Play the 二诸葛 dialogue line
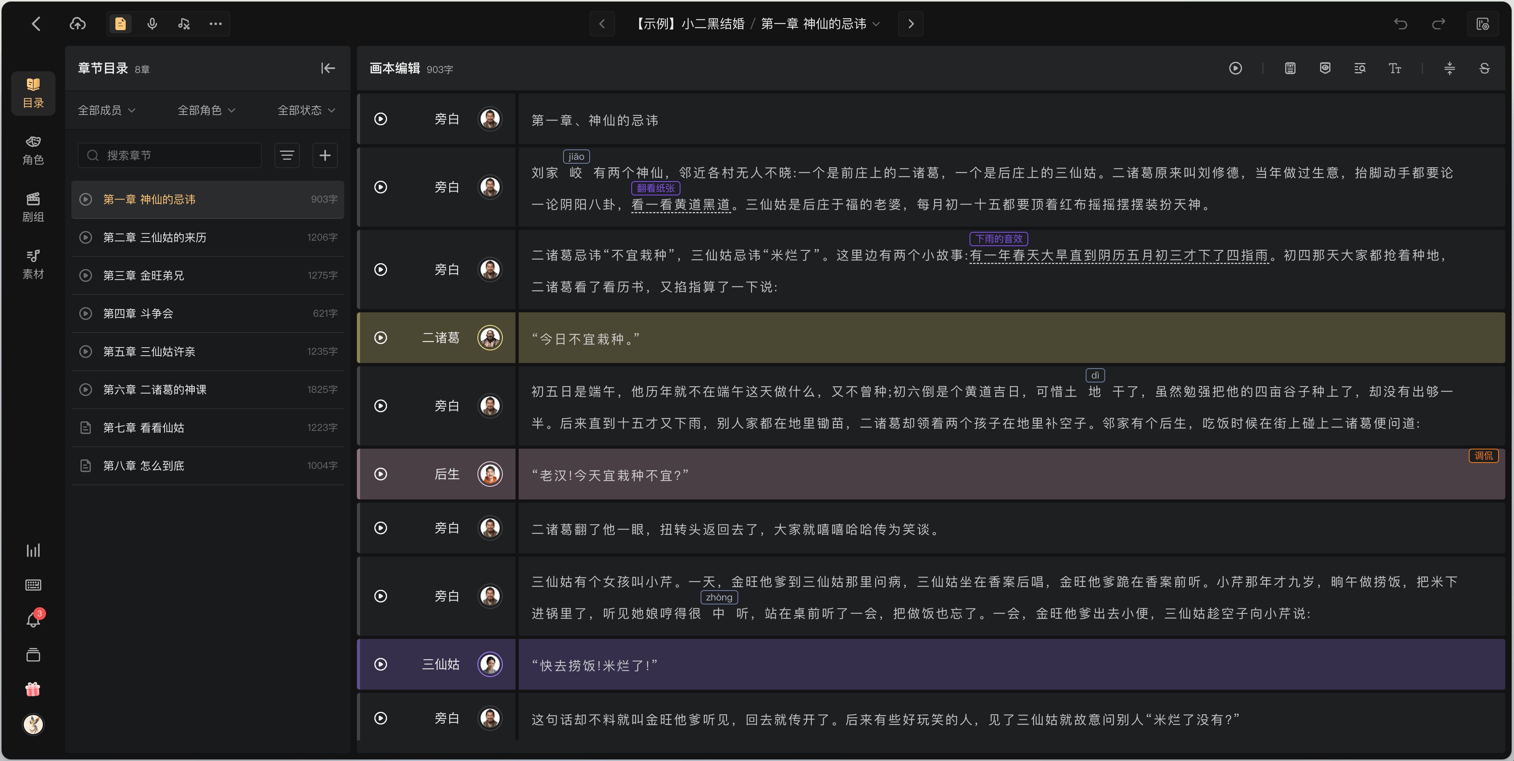 (x=381, y=338)
